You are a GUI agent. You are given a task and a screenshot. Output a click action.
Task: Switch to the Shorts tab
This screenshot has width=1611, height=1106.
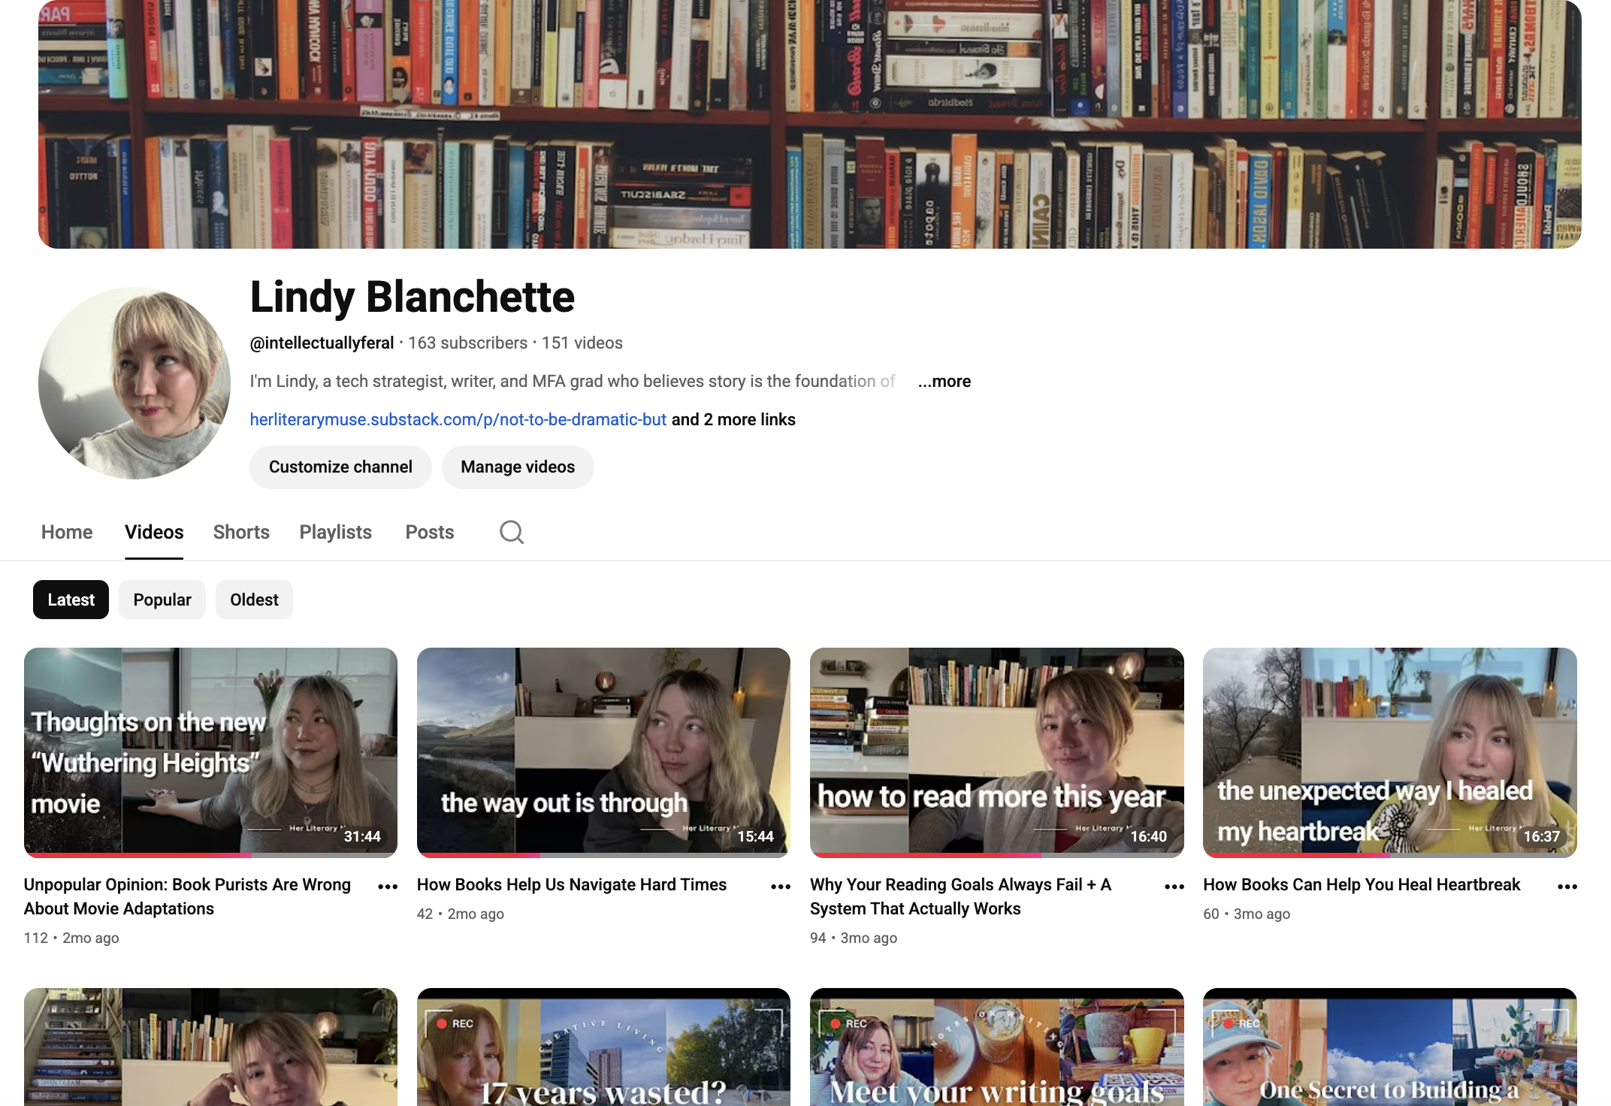tap(241, 532)
